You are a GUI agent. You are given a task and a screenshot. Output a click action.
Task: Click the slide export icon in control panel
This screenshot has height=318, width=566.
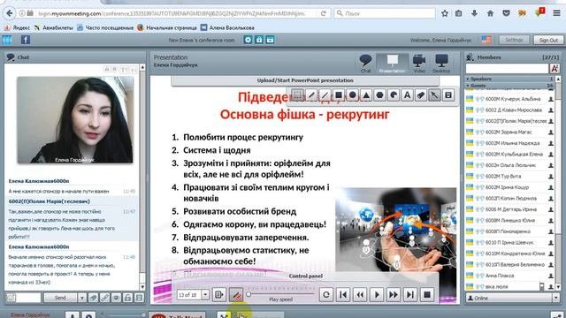218,294
